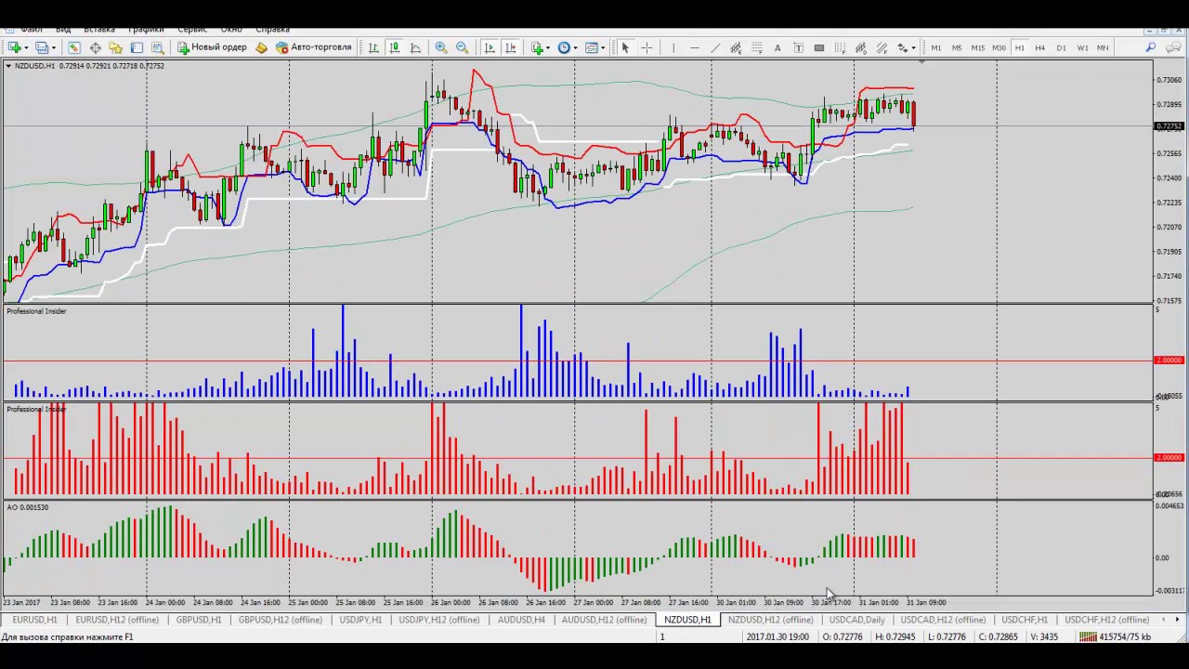Select the vertical line tool

[673, 47]
